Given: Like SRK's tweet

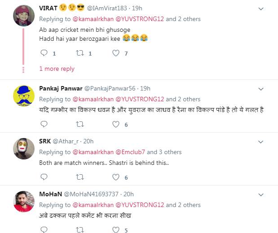Looking at the screenshot, I should click(x=116, y=177).
